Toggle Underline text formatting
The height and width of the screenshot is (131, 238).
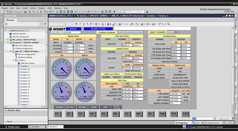[x=84, y=24]
